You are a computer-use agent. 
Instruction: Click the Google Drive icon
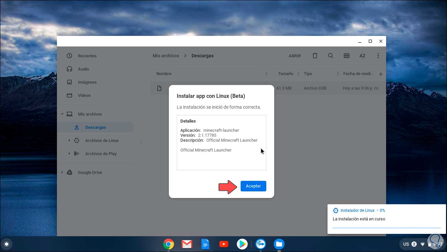[x=69, y=172]
